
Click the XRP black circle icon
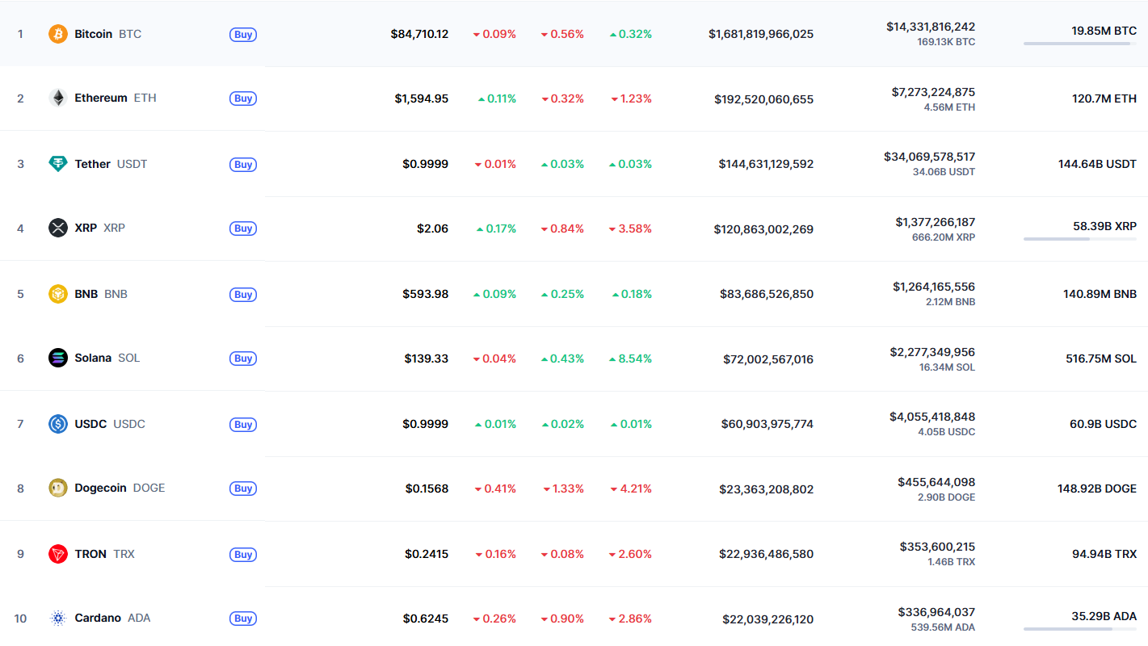[57, 229]
